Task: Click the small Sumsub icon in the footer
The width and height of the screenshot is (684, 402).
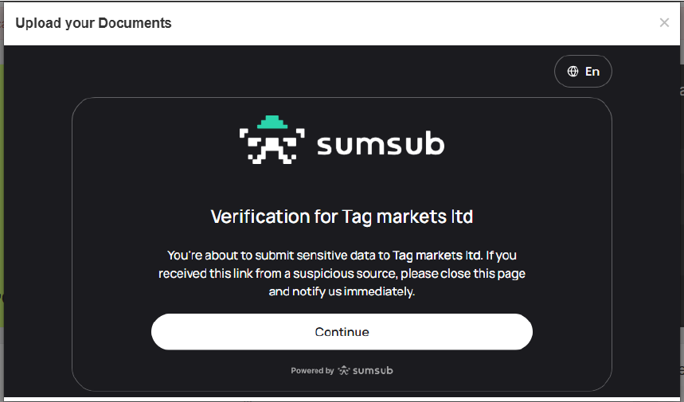Action: coord(343,370)
